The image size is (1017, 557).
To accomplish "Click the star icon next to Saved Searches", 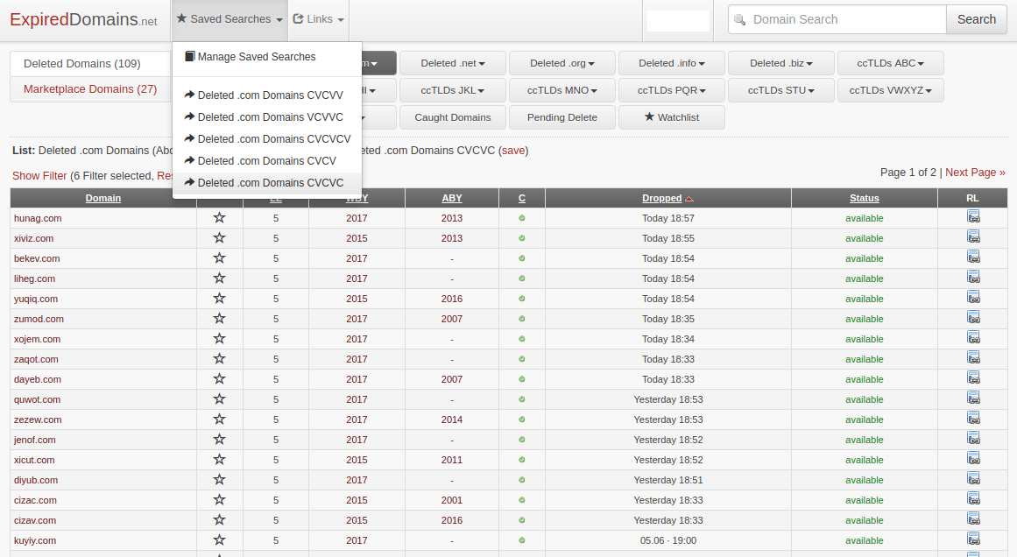I will coord(181,18).
